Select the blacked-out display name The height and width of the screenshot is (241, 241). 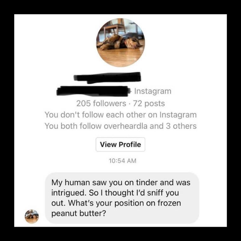coord(107,78)
